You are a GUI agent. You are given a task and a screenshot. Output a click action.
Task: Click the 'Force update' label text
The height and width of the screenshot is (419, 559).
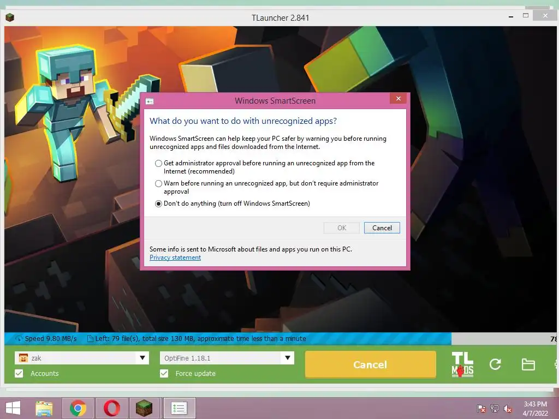195,373
